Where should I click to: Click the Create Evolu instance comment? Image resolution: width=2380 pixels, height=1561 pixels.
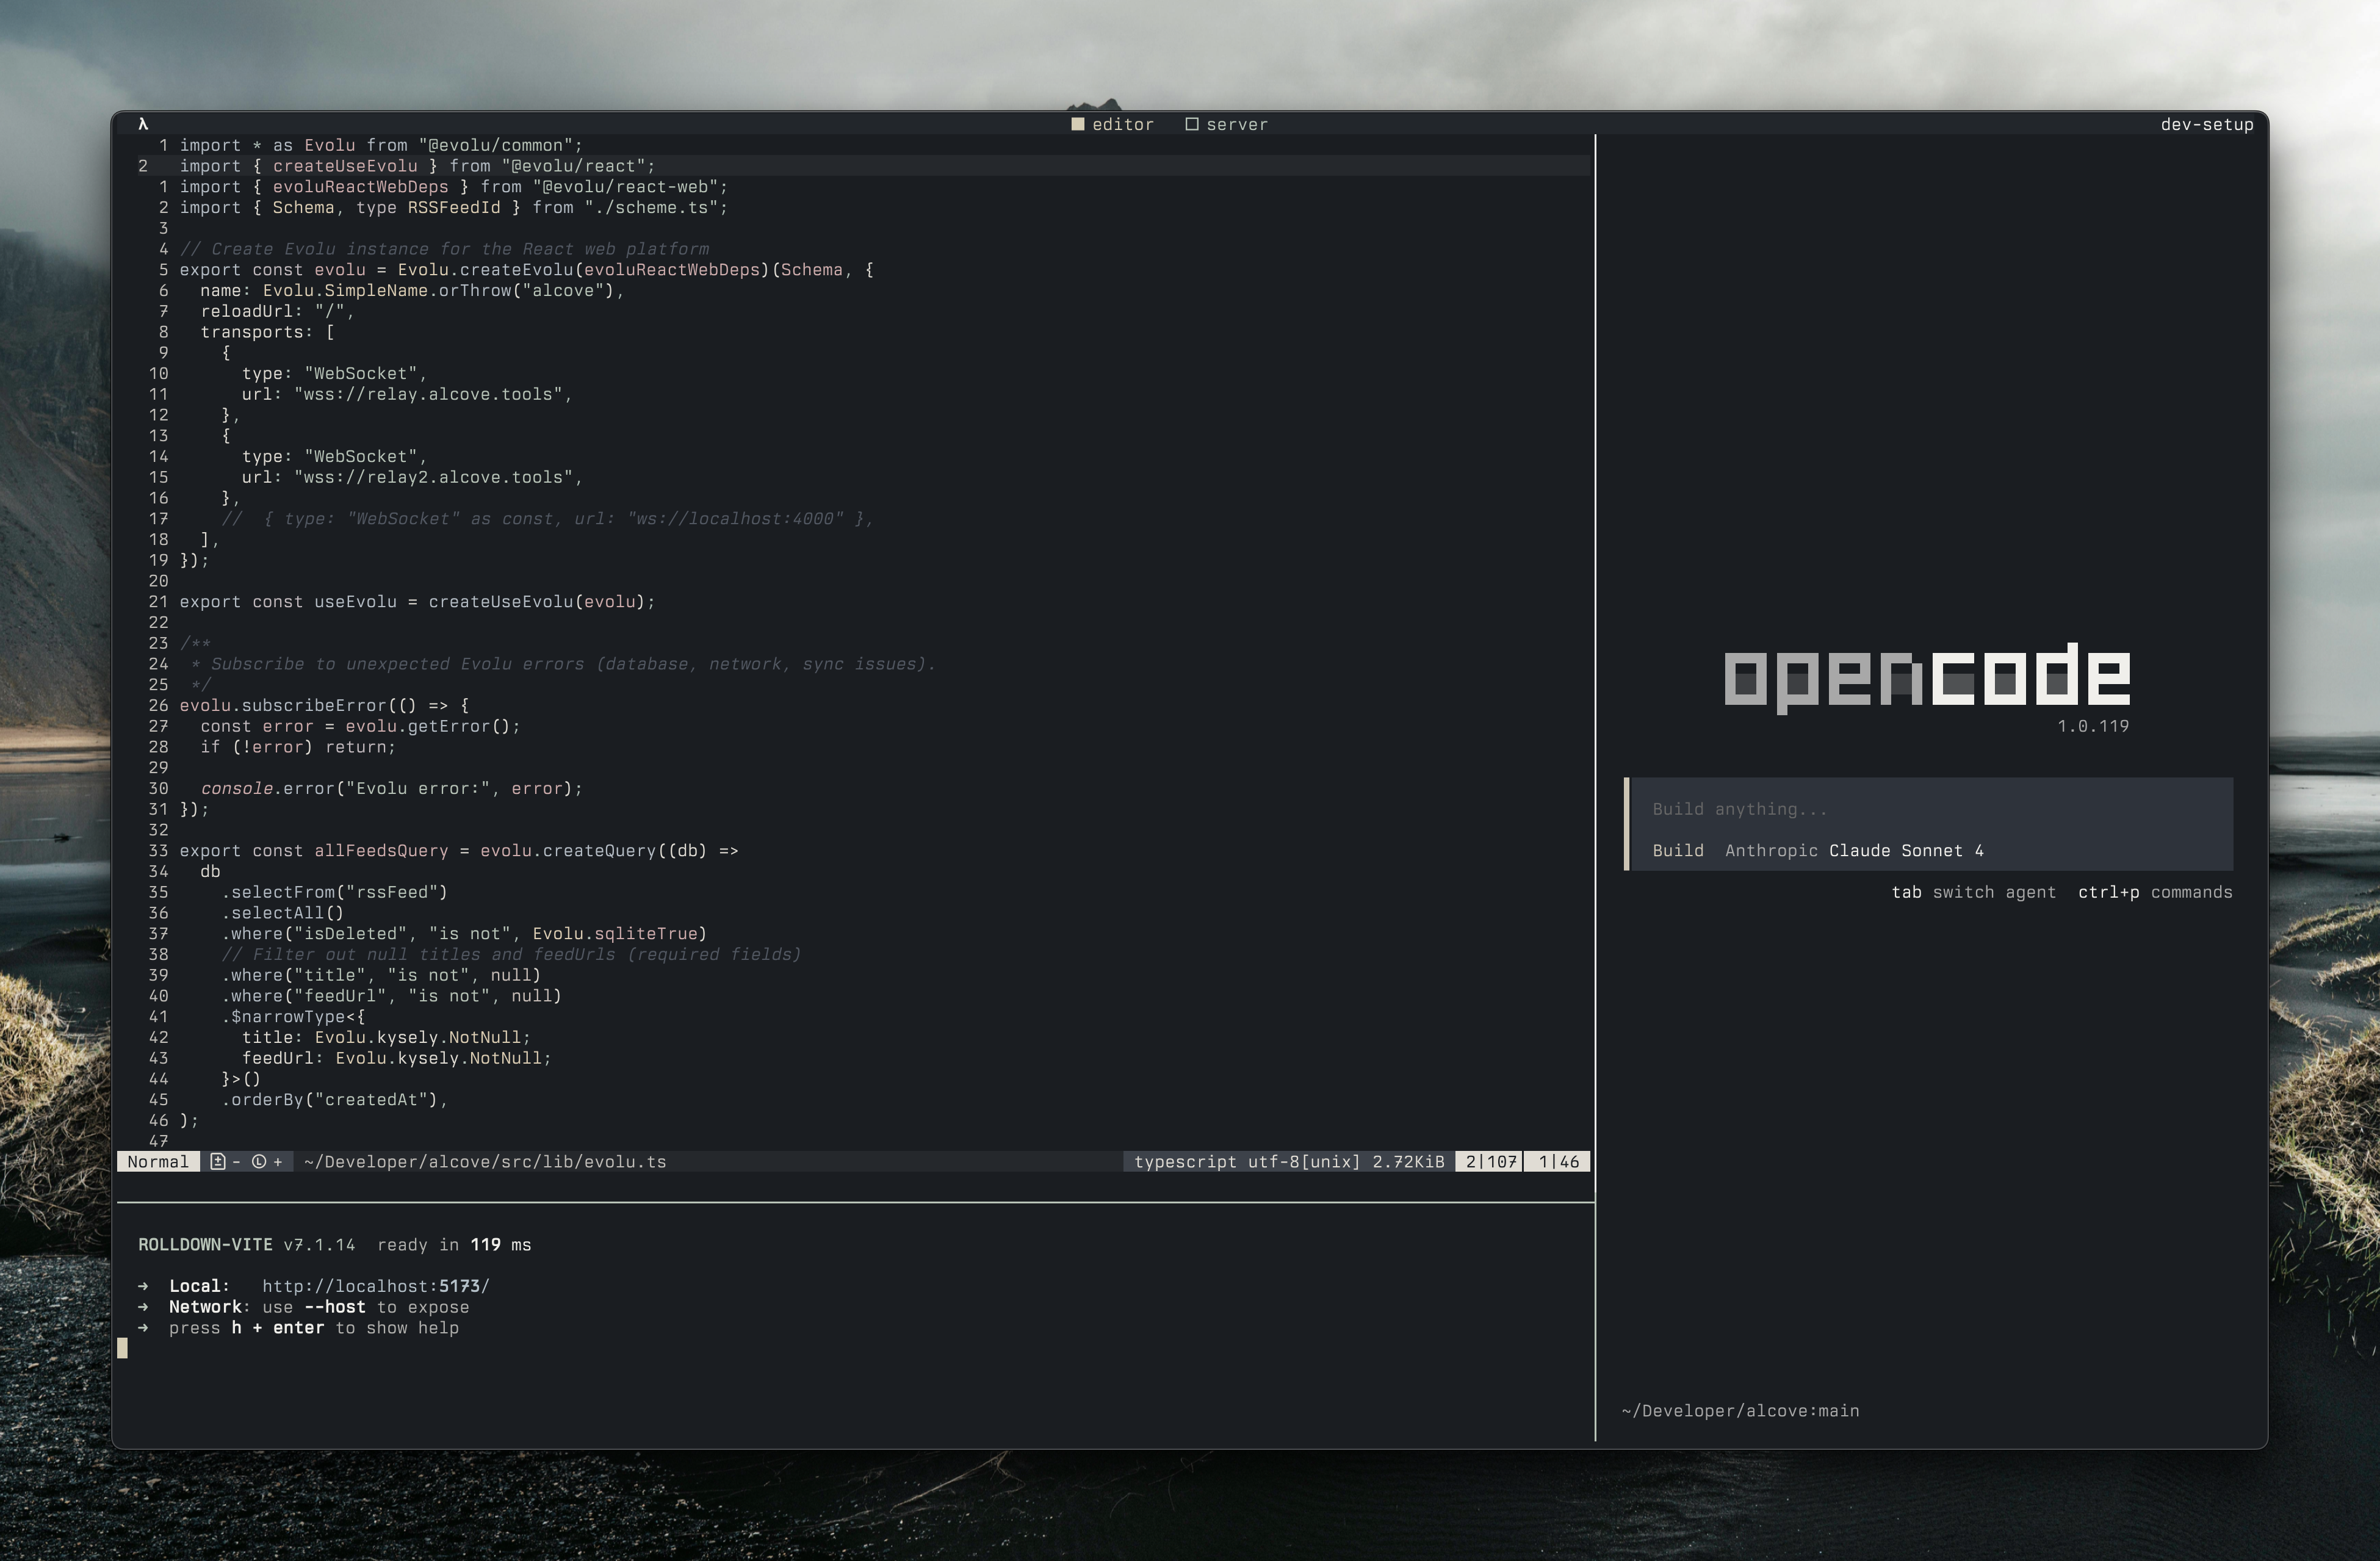444,249
